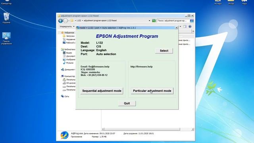
Task: Click the AdjProg icon in the dialog title bar
Action: 78,28
